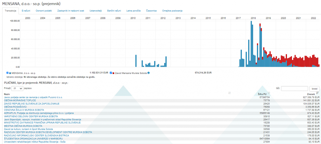The image size is (321, 144).
Task: Click red legend square for Zavod Mensana
Action: (113, 73)
